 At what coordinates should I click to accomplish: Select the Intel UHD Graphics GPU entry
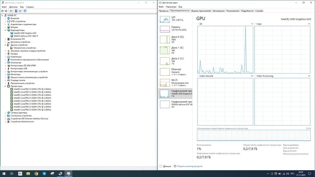coord(175,93)
